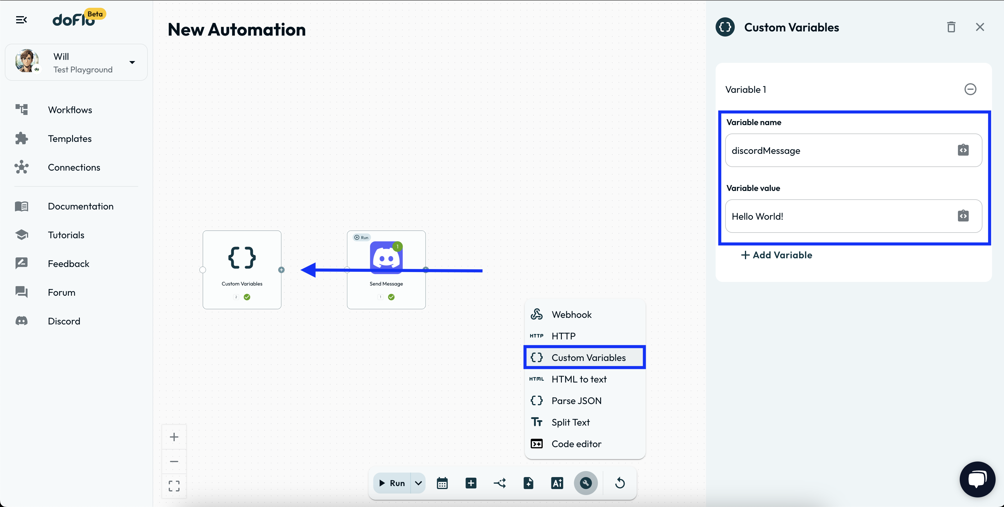Screen dimensions: 1004x507
Task: Click the fit-to-screen canvas icon
Action: coord(174,486)
